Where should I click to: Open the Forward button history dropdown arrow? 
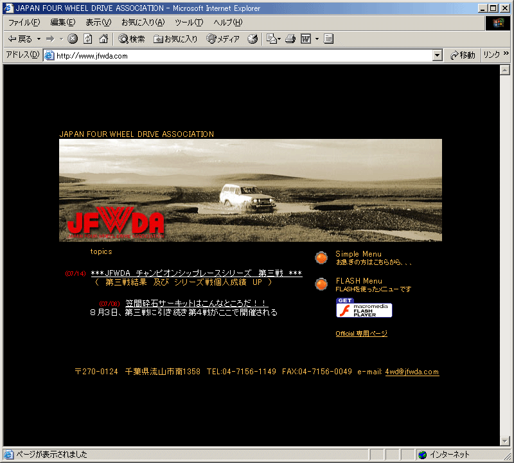point(61,39)
